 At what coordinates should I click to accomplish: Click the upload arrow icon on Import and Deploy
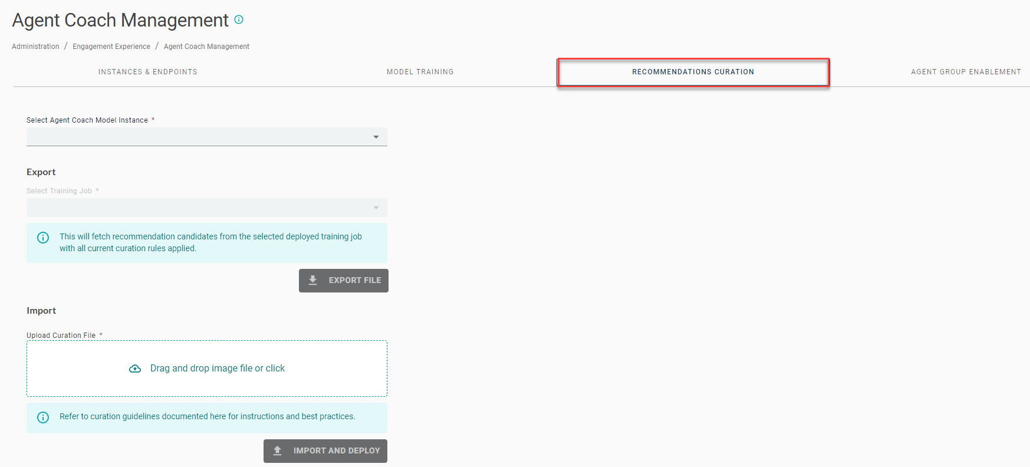pyautogui.click(x=278, y=450)
